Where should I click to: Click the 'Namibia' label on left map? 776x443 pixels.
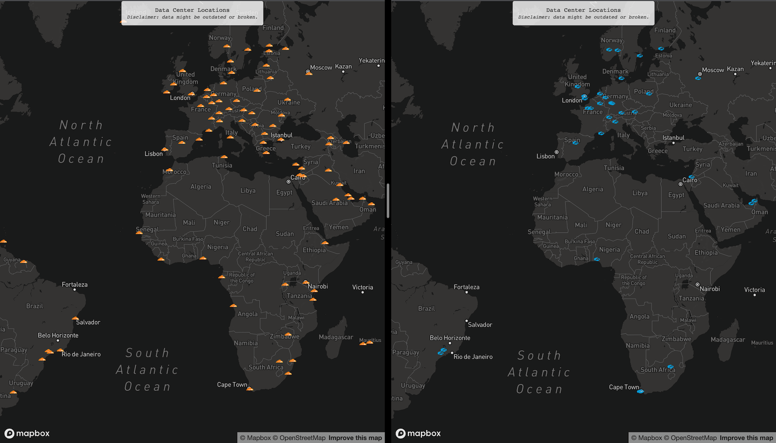[x=246, y=343]
